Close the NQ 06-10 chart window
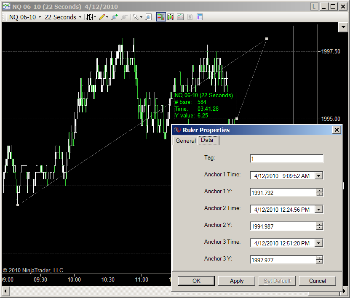 pyautogui.click(x=343, y=6)
